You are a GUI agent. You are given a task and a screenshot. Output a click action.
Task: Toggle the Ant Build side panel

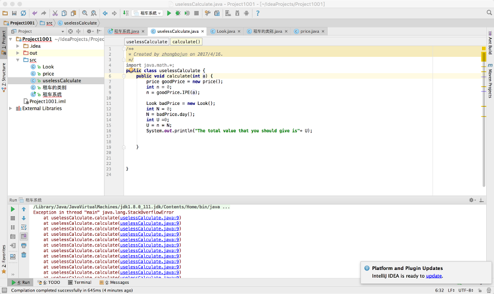(490, 40)
